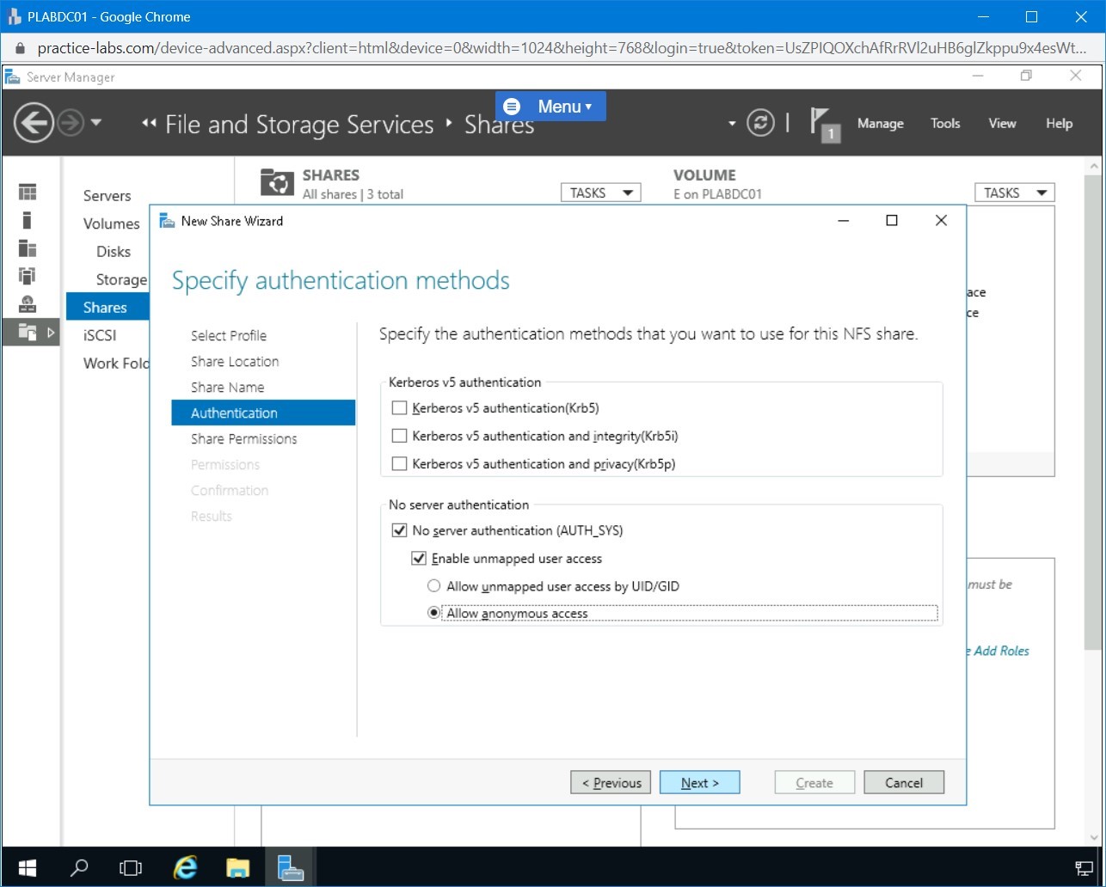Click the AD DS sidebar icon
The height and width of the screenshot is (887, 1106).
point(28,276)
